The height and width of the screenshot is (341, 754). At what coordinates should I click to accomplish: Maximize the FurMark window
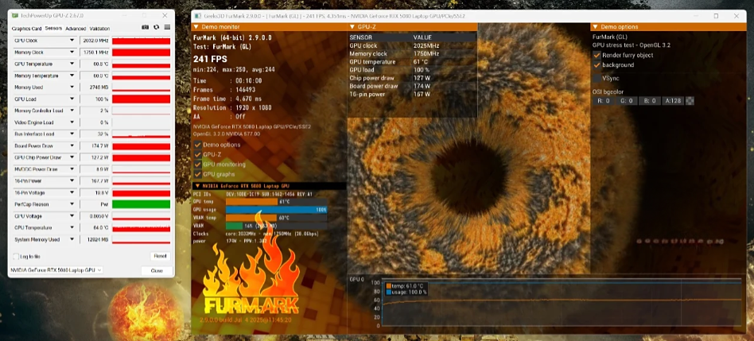pos(716,16)
